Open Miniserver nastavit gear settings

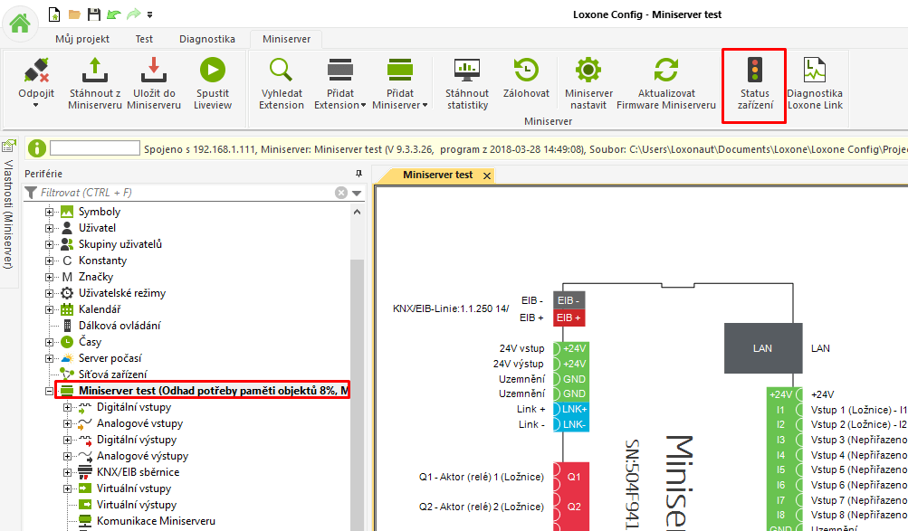[x=588, y=70]
